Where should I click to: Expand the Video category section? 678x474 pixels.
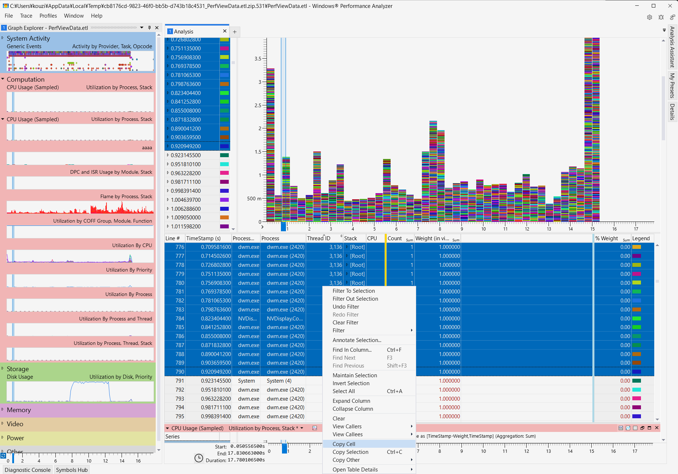(3, 424)
